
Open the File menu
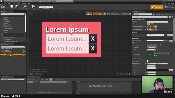click(2, 3)
